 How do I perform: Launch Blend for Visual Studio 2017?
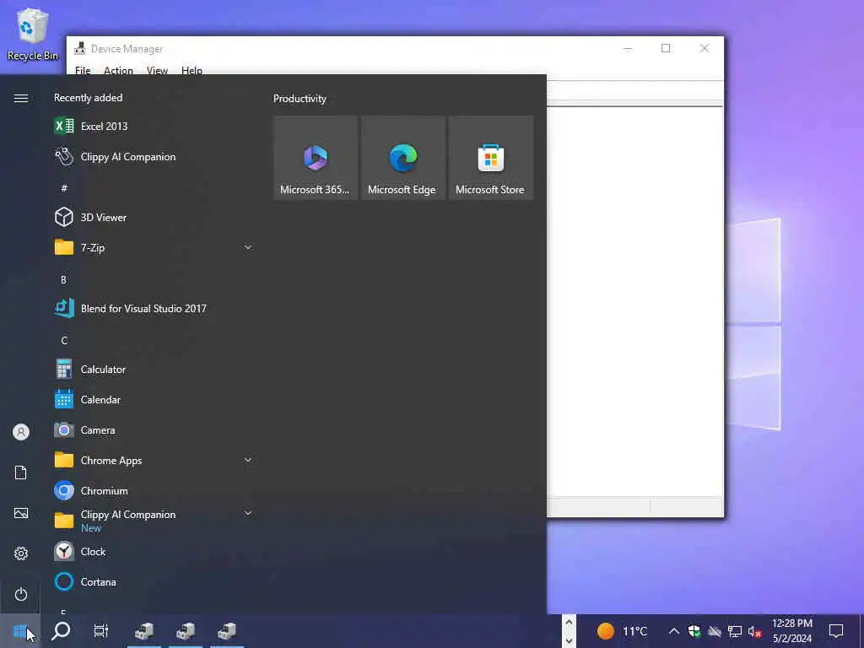coord(154,309)
